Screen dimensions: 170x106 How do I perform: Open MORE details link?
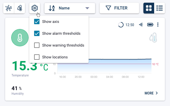pos(151,93)
